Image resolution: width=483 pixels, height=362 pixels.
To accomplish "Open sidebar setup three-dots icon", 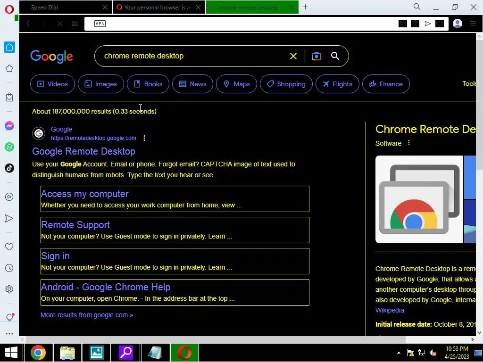I will pos(9,334).
